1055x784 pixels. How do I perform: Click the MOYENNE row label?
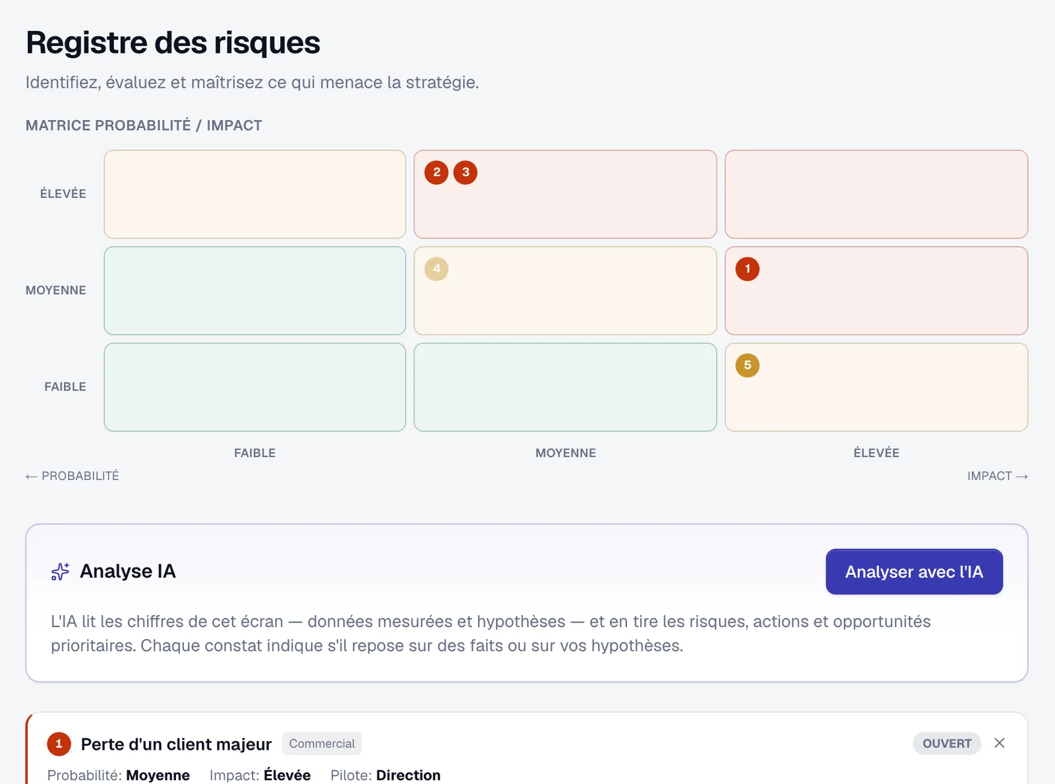[56, 290]
